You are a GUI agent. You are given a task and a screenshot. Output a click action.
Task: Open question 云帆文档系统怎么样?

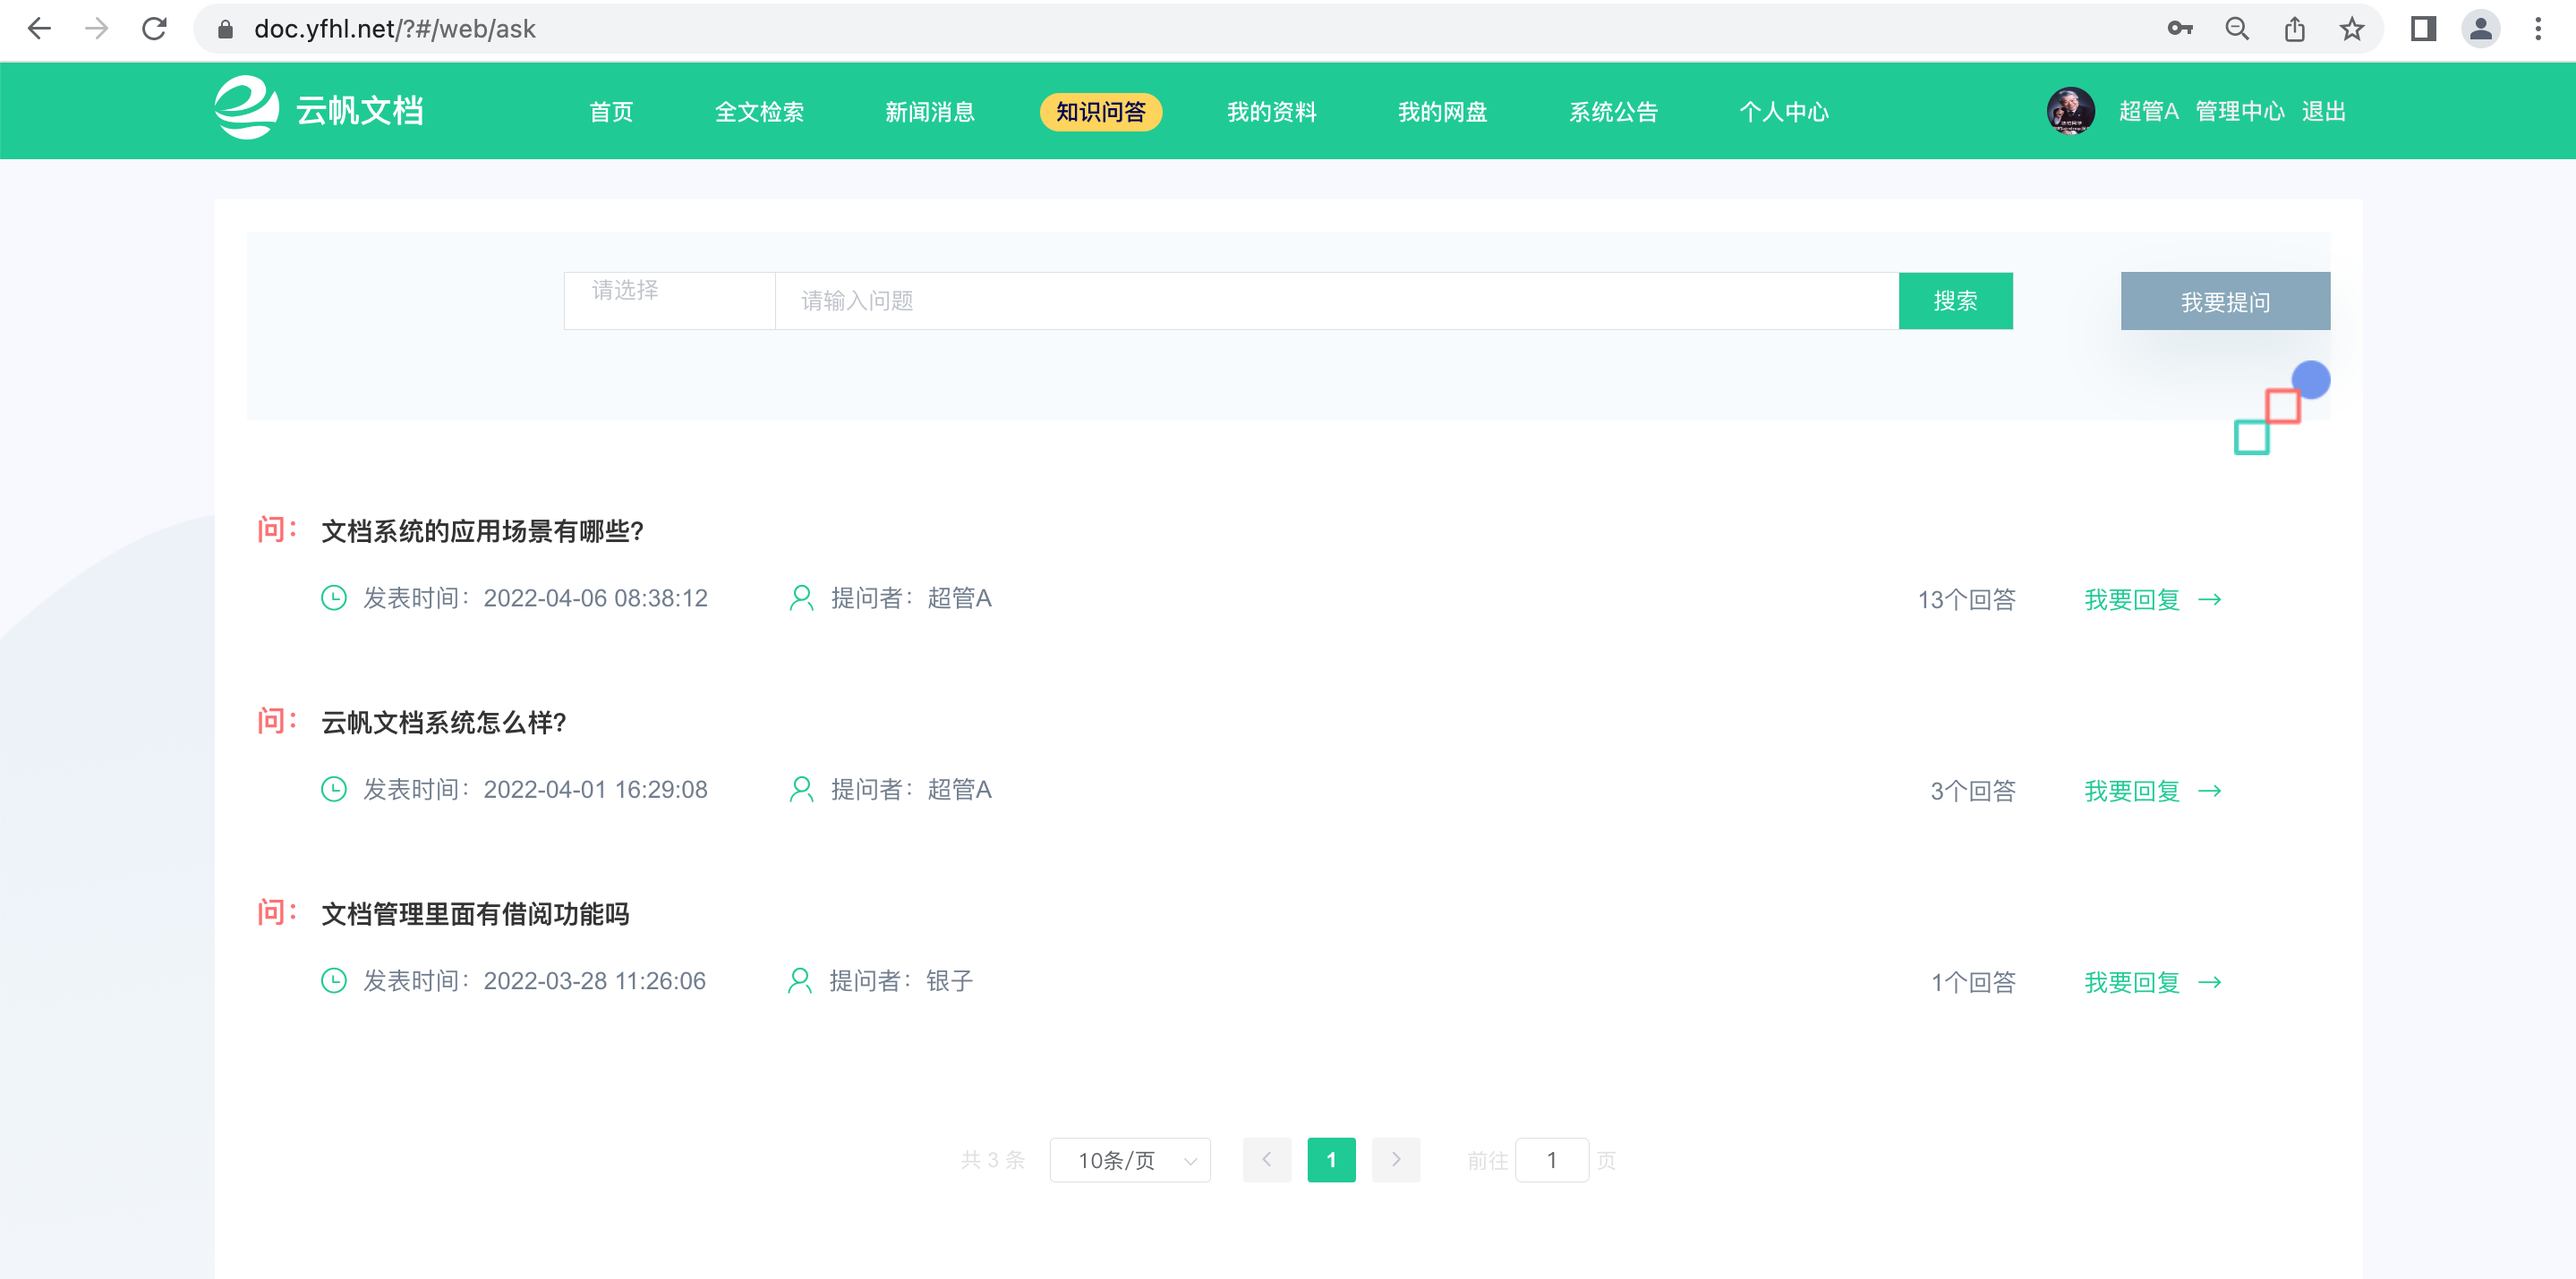pos(444,723)
